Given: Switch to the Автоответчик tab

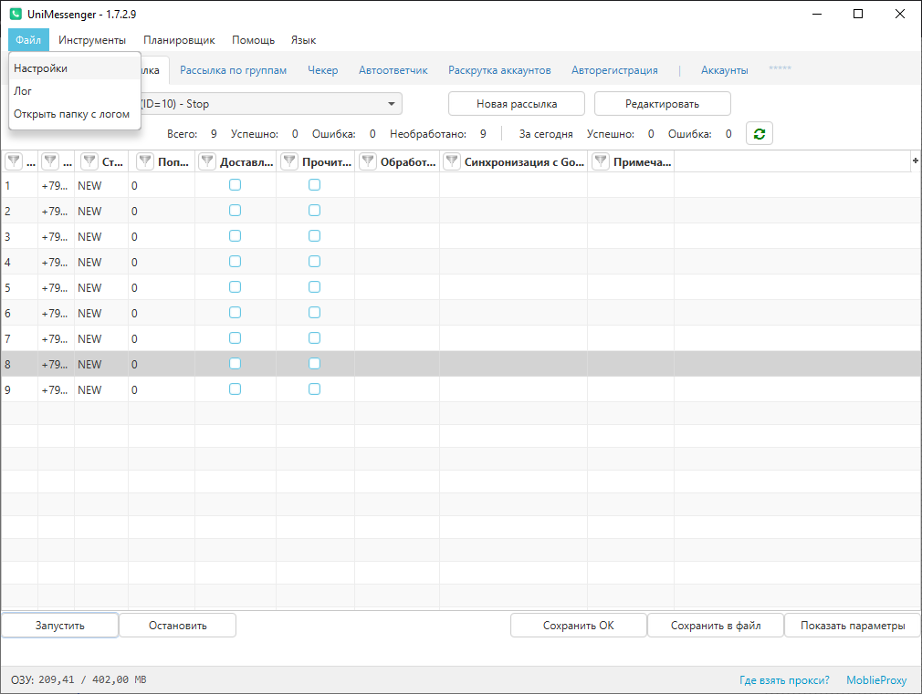Looking at the screenshot, I should 393,70.
